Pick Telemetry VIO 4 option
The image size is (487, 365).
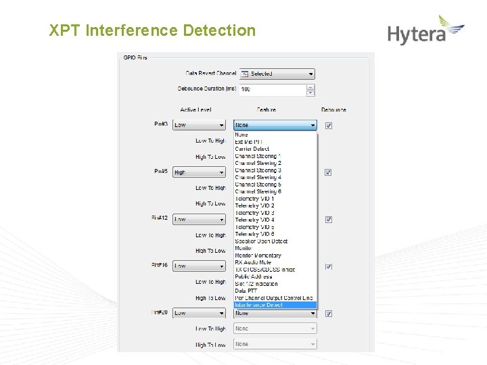275,220
